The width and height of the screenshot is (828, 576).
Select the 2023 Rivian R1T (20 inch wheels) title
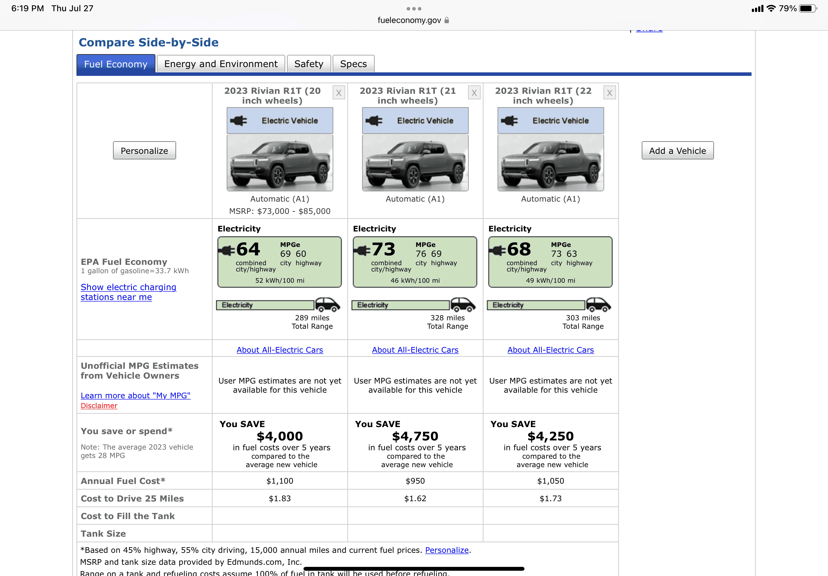click(x=273, y=96)
